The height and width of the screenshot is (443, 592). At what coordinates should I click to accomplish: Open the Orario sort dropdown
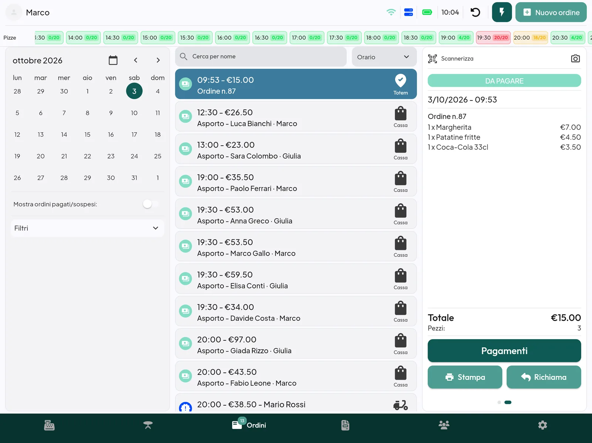coord(384,57)
